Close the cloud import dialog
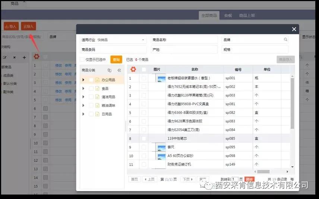319x199 pixels. pos(294,29)
